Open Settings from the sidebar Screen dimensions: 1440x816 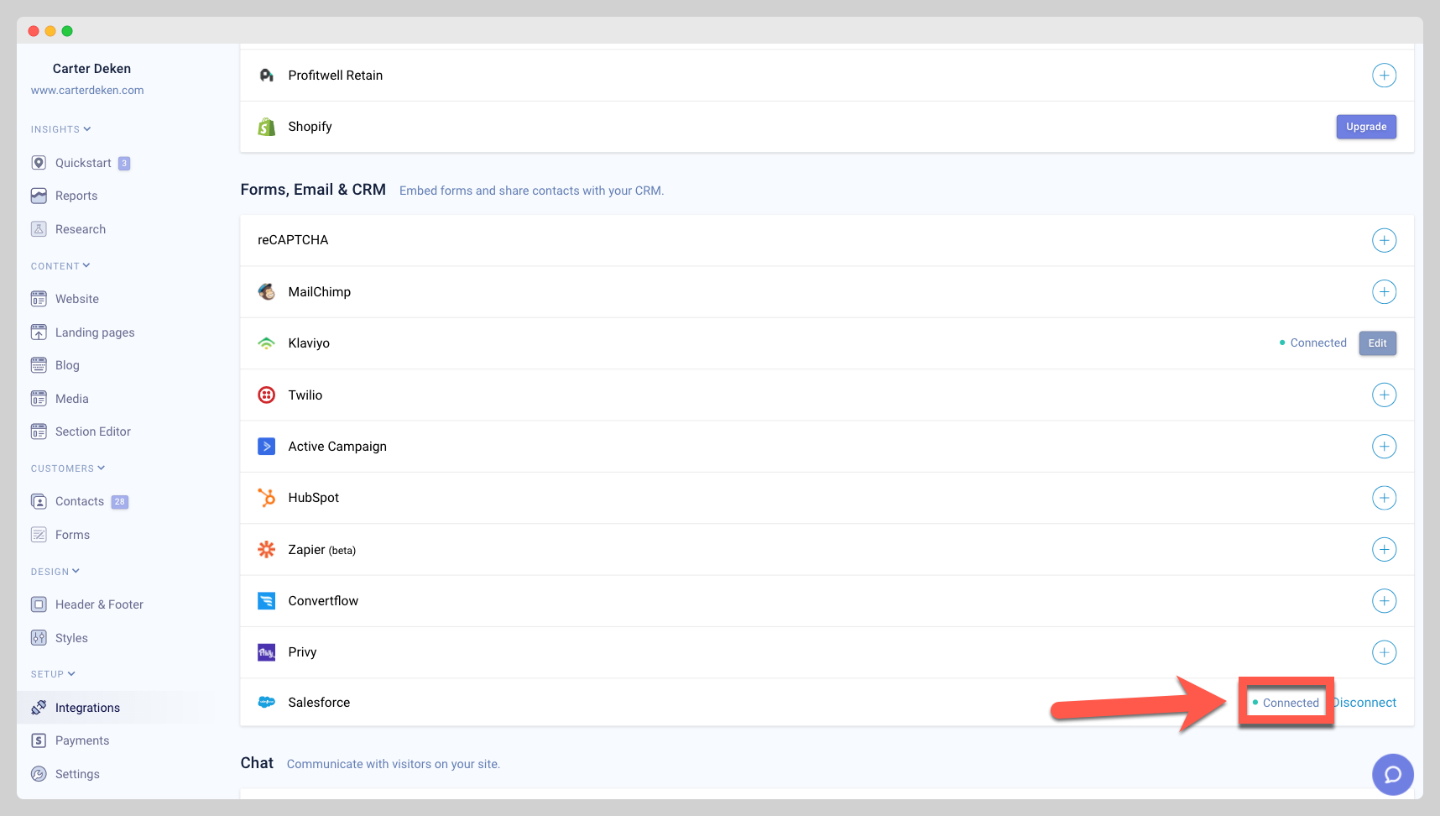(x=76, y=773)
